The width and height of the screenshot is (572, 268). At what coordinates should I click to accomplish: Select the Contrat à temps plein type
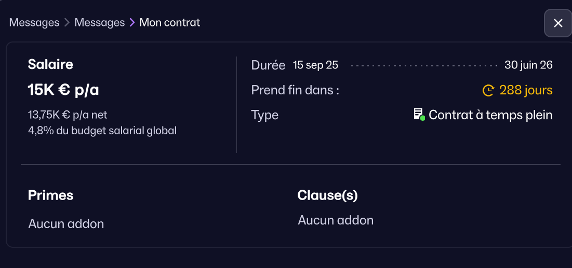click(490, 115)
